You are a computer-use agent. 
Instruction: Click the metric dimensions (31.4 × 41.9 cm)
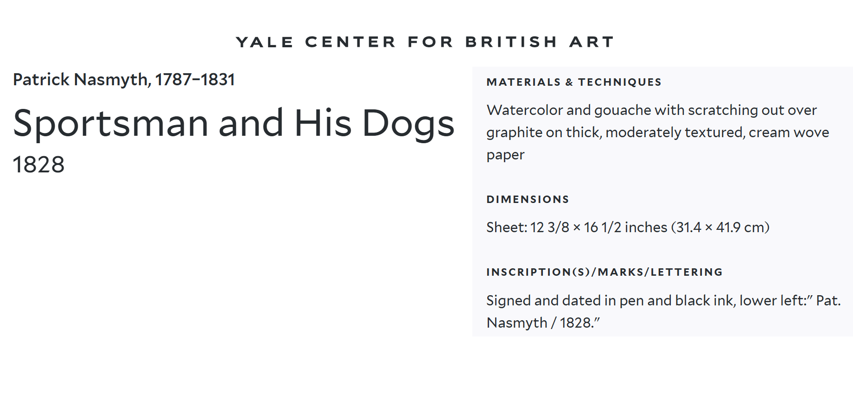[720, 227]
